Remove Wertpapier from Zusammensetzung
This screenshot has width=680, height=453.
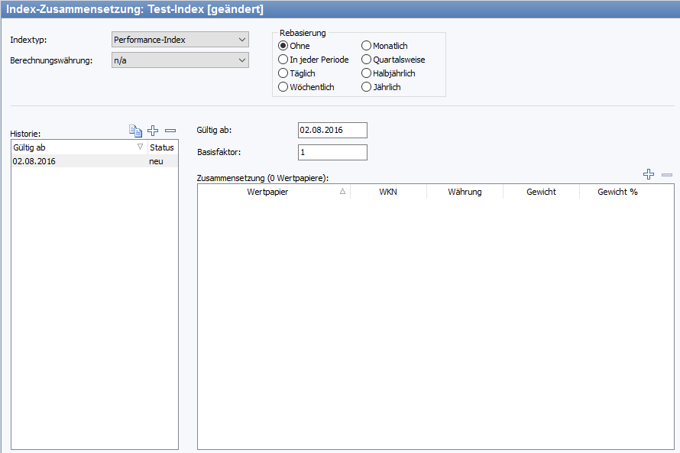tap(667, 175)
